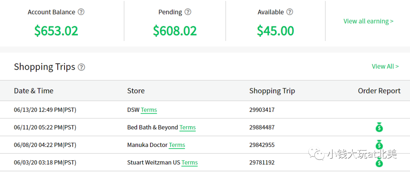Image resolution: width=410 pixels, height=172 pixels.
Task: Click the $45.00 available amount
Action: [x=275, y=31]
